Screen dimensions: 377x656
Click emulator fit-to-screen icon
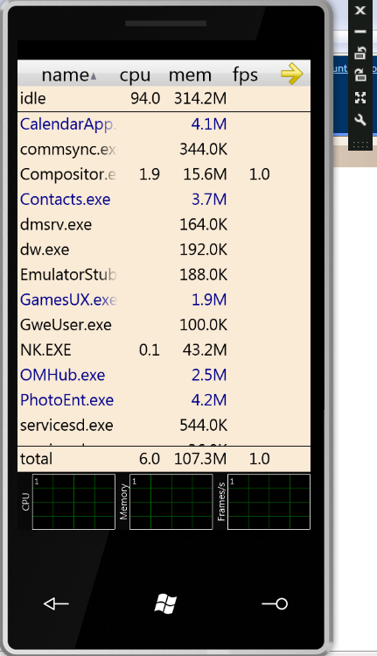pyautogui.click(x=360, y=97)
